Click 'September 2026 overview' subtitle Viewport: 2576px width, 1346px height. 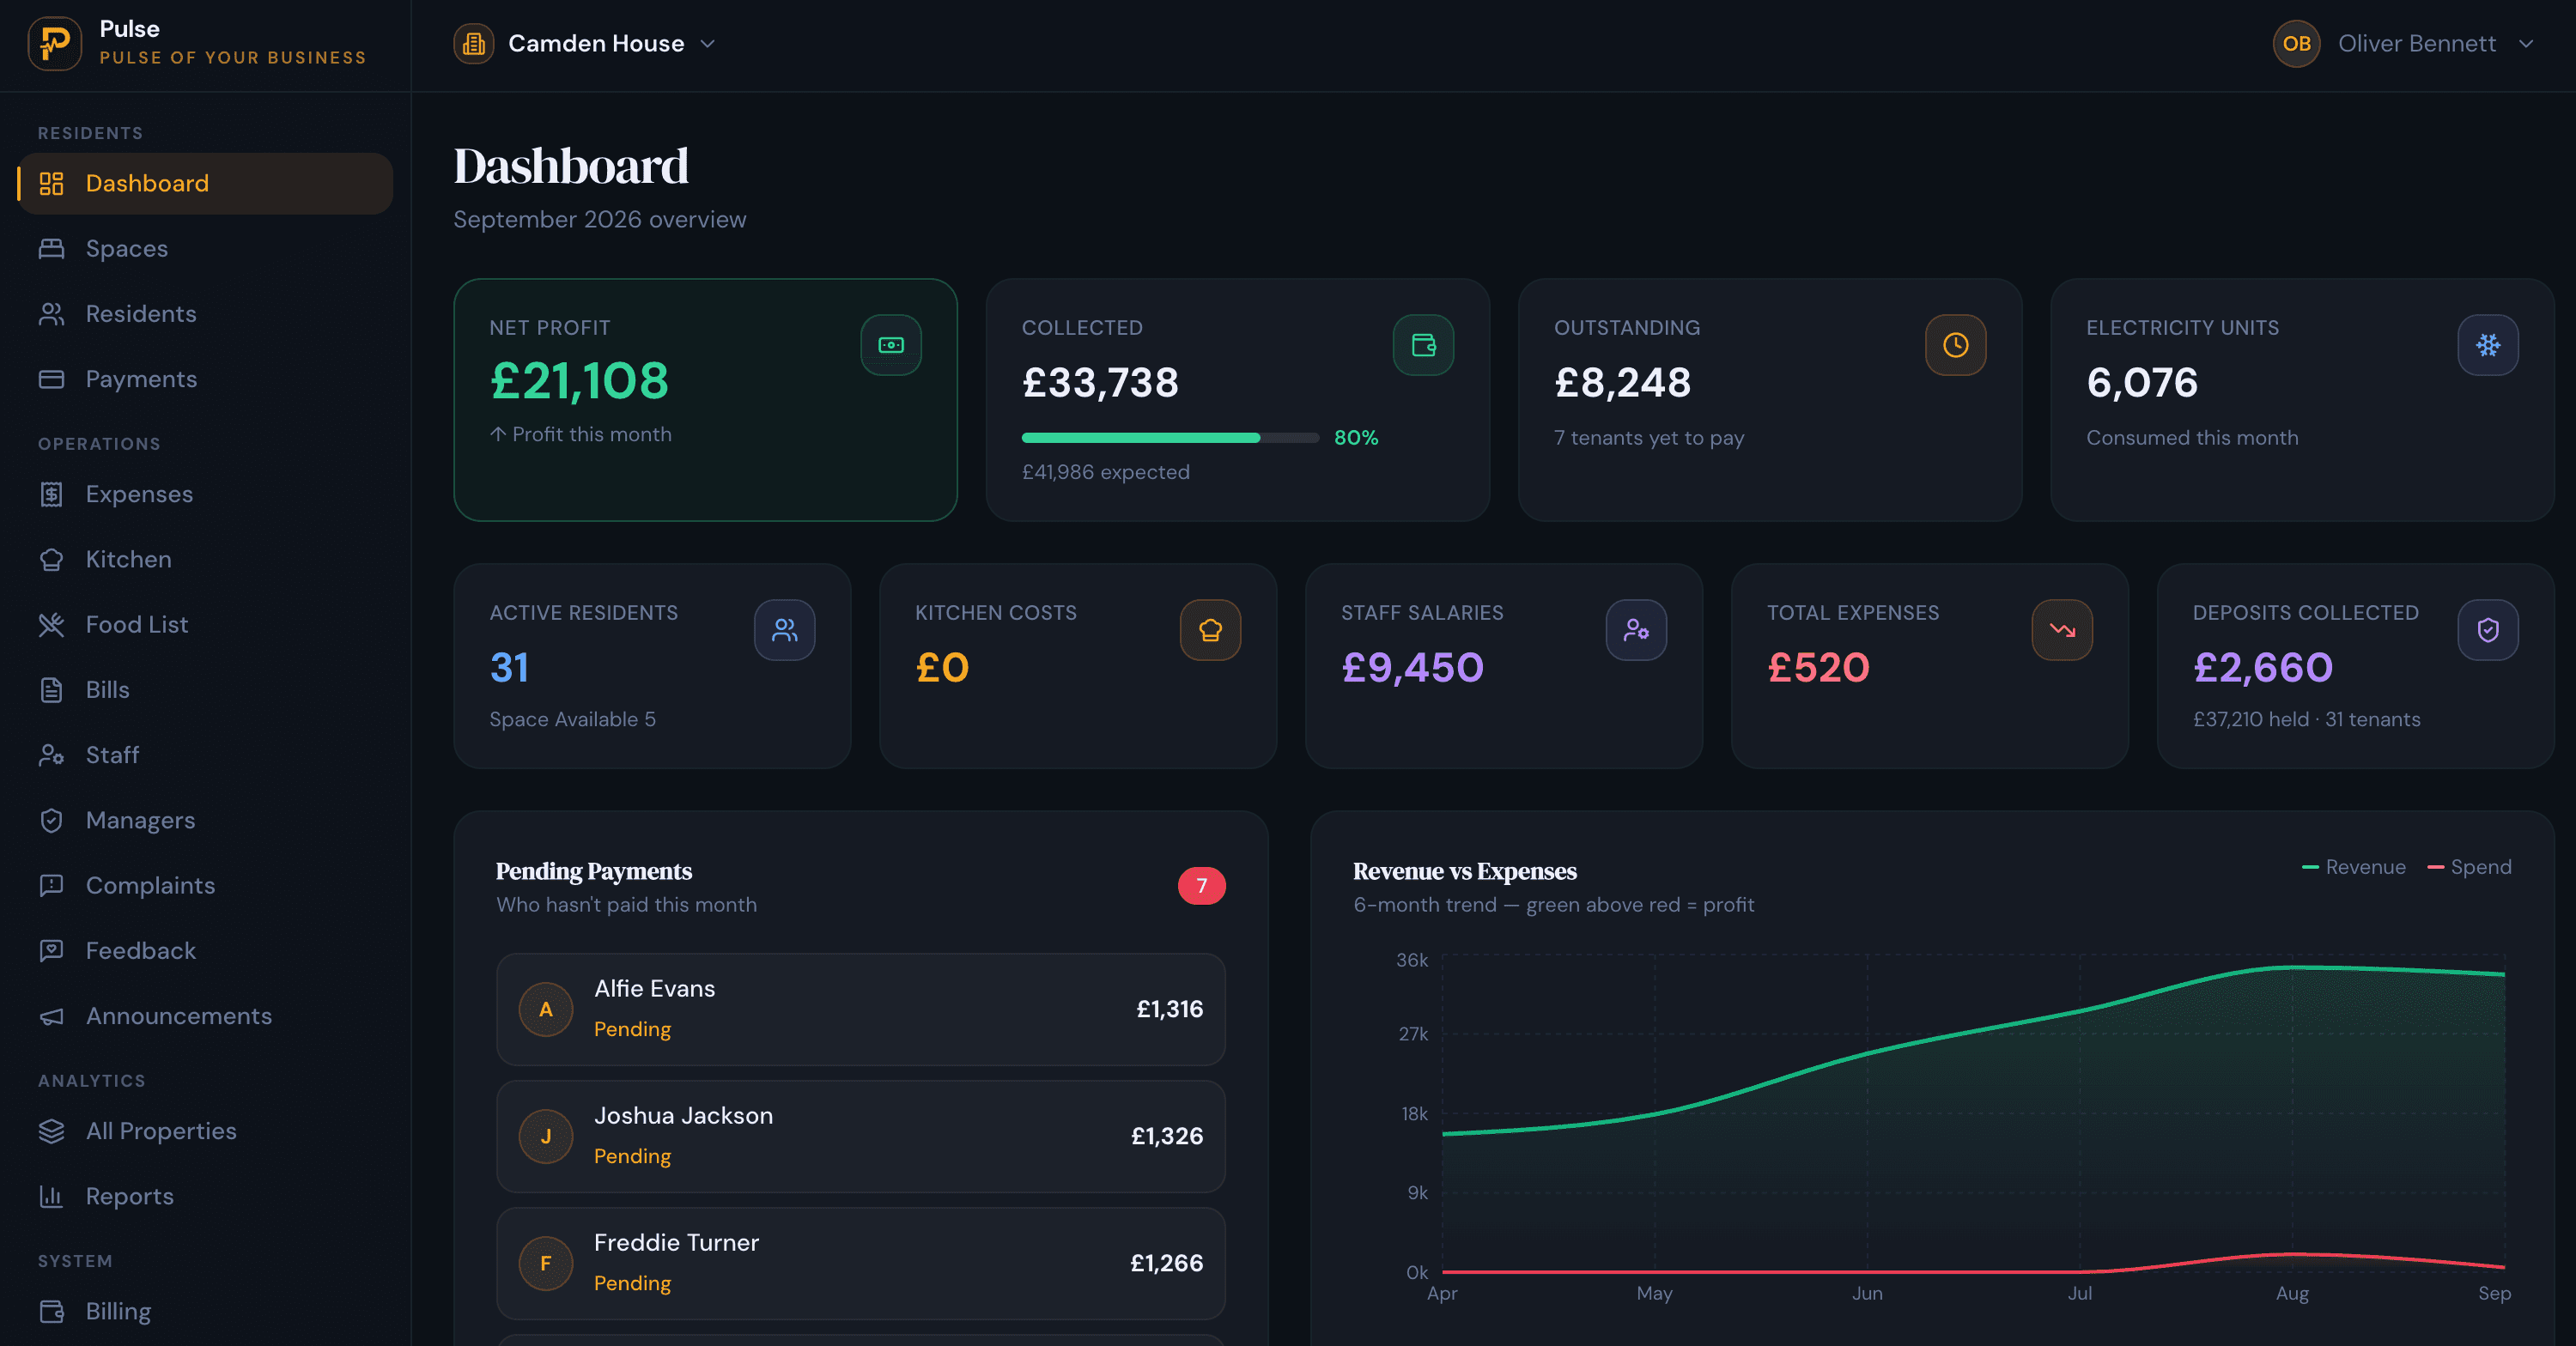coord(600,219)
